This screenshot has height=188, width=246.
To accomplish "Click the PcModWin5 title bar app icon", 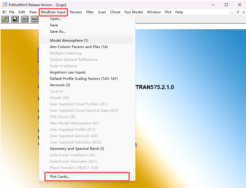I will 5,5.
